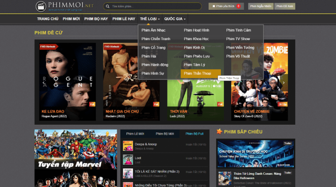
Task: Select Phim Hình Sự genre
Action: point(153,73)
